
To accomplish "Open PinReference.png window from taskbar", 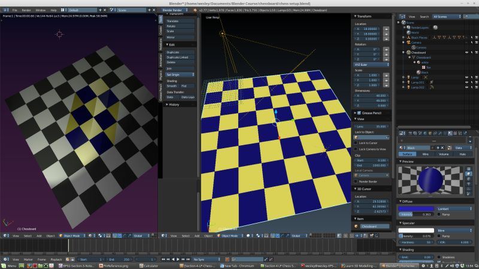I will click(114, 266).
